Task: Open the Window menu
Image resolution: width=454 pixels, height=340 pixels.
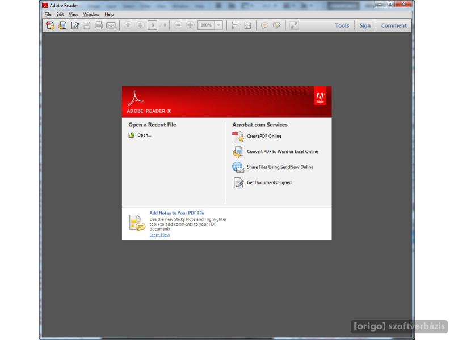Action: pos(91,14)
